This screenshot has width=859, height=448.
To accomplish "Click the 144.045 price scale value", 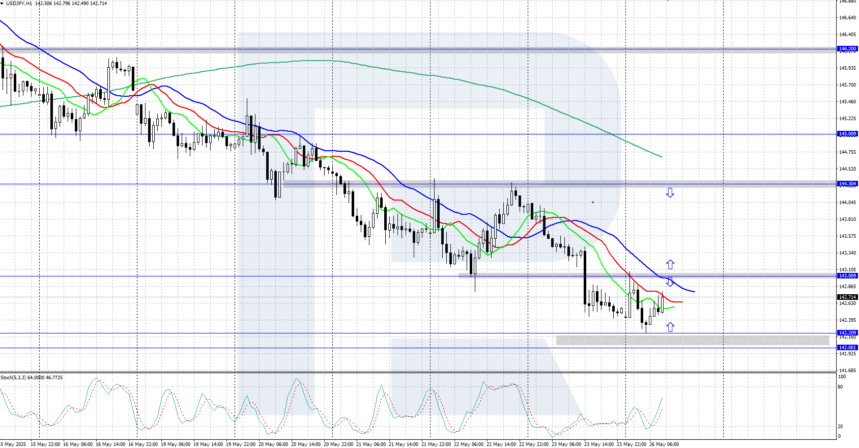I will click(x=847, y=203).
